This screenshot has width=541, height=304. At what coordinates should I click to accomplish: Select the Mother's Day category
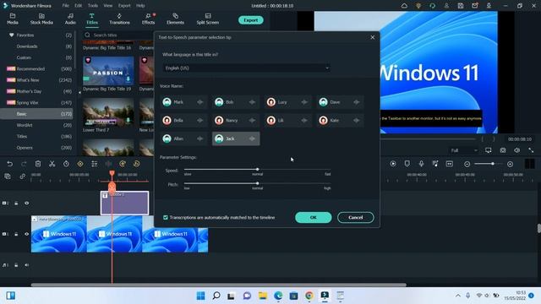(39, 91)
